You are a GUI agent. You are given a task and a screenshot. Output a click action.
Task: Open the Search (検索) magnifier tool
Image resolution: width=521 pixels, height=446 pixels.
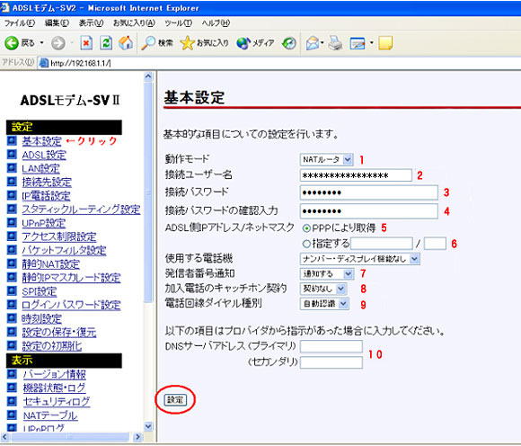(x=157, y=43)
